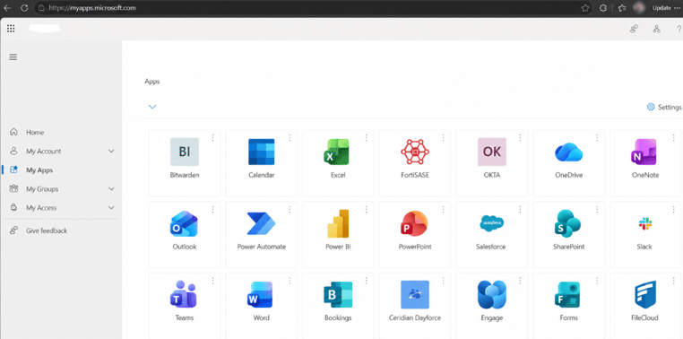Expand the My Groups section

click(111, 189)
